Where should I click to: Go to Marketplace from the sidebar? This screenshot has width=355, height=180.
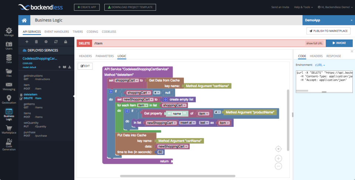9,129
